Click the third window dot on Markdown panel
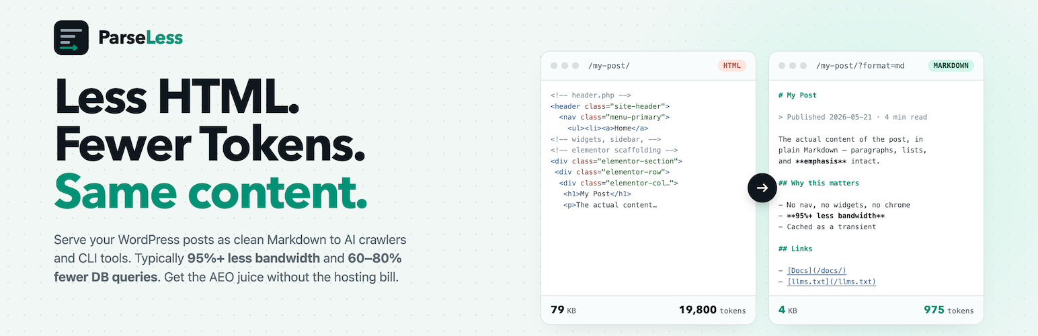 pyautogui.click(x=803, y=66)
